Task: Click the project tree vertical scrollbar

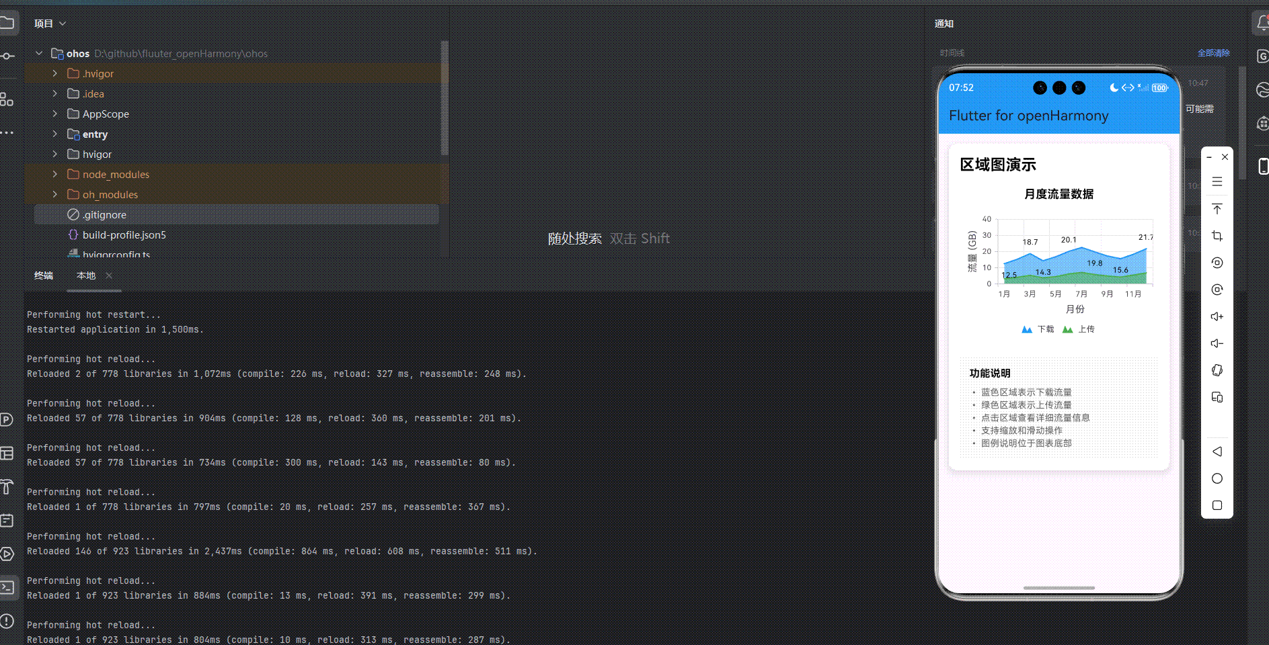Action: (x=444, y=97)
